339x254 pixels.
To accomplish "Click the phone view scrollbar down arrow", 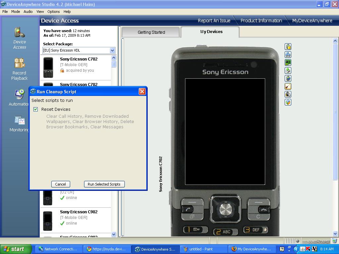I will point(335,233).
